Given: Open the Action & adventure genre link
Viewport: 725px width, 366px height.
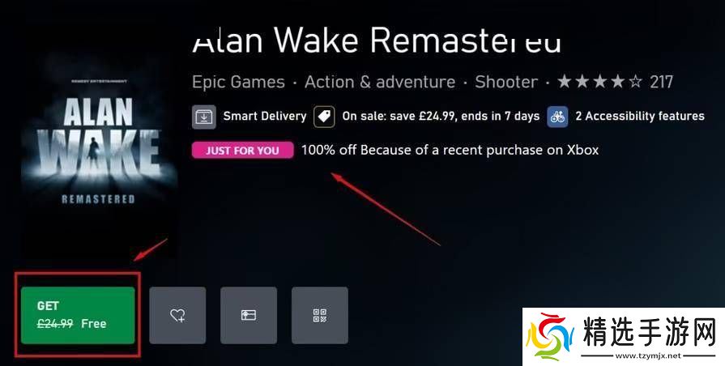Looking at the screenshot, I should [380, 83].
